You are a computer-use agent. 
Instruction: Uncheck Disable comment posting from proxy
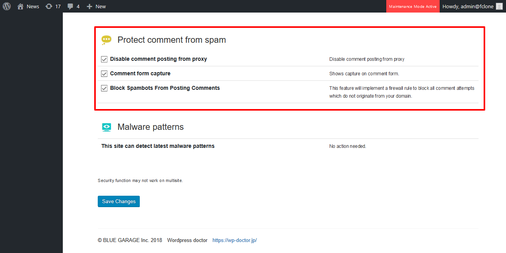click(x=104, y=59)
